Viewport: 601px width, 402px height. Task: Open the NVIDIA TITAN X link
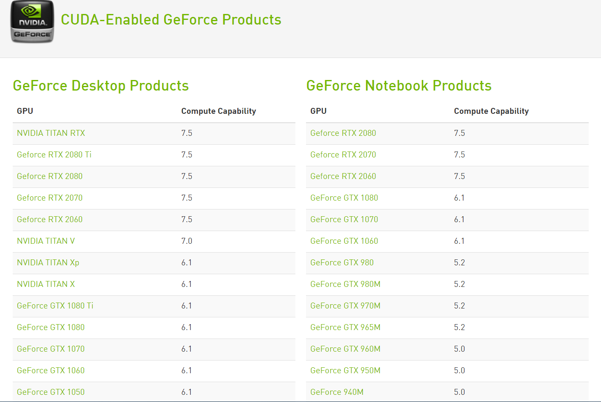pos(46,284)
